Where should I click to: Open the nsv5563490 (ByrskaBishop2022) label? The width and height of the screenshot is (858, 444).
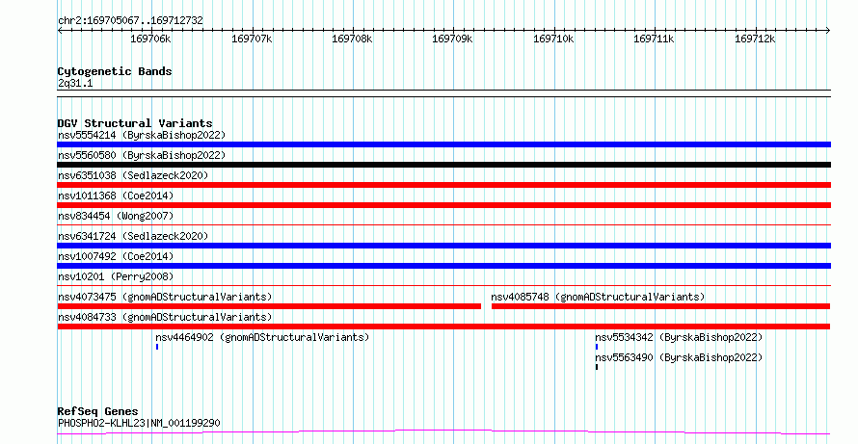pos(679,357)
